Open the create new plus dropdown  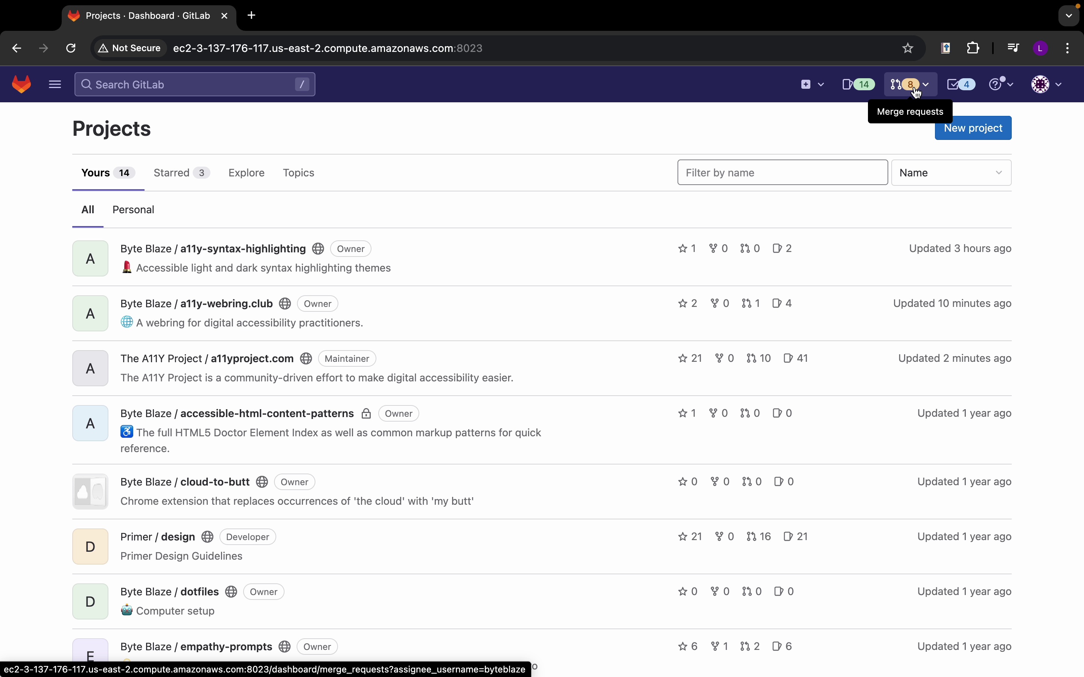click(811, 84)
